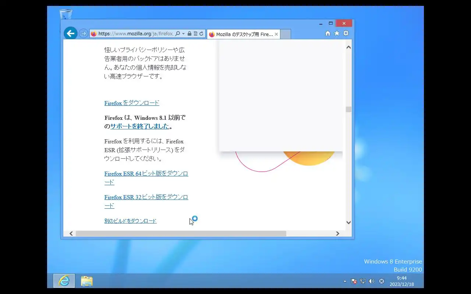Open File Explorer from the taskbar
The height and width of the screenshot is (294, 471).
[x=87, y=281]
